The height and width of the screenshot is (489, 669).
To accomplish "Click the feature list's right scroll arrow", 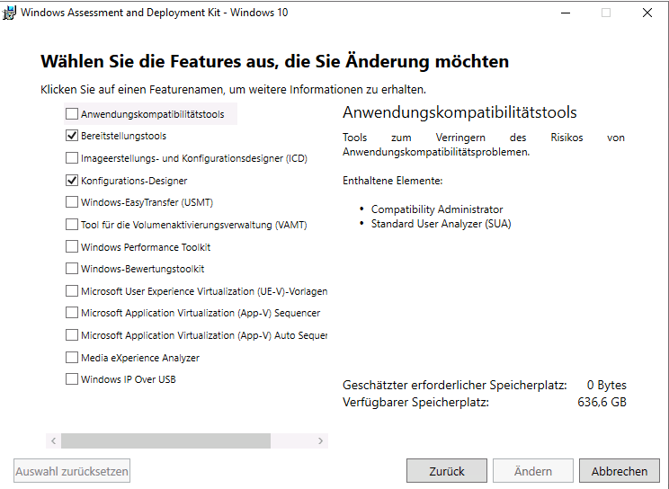I will [x=320, y=440].
